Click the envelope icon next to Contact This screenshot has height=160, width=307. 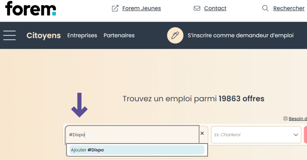[197, 8]
